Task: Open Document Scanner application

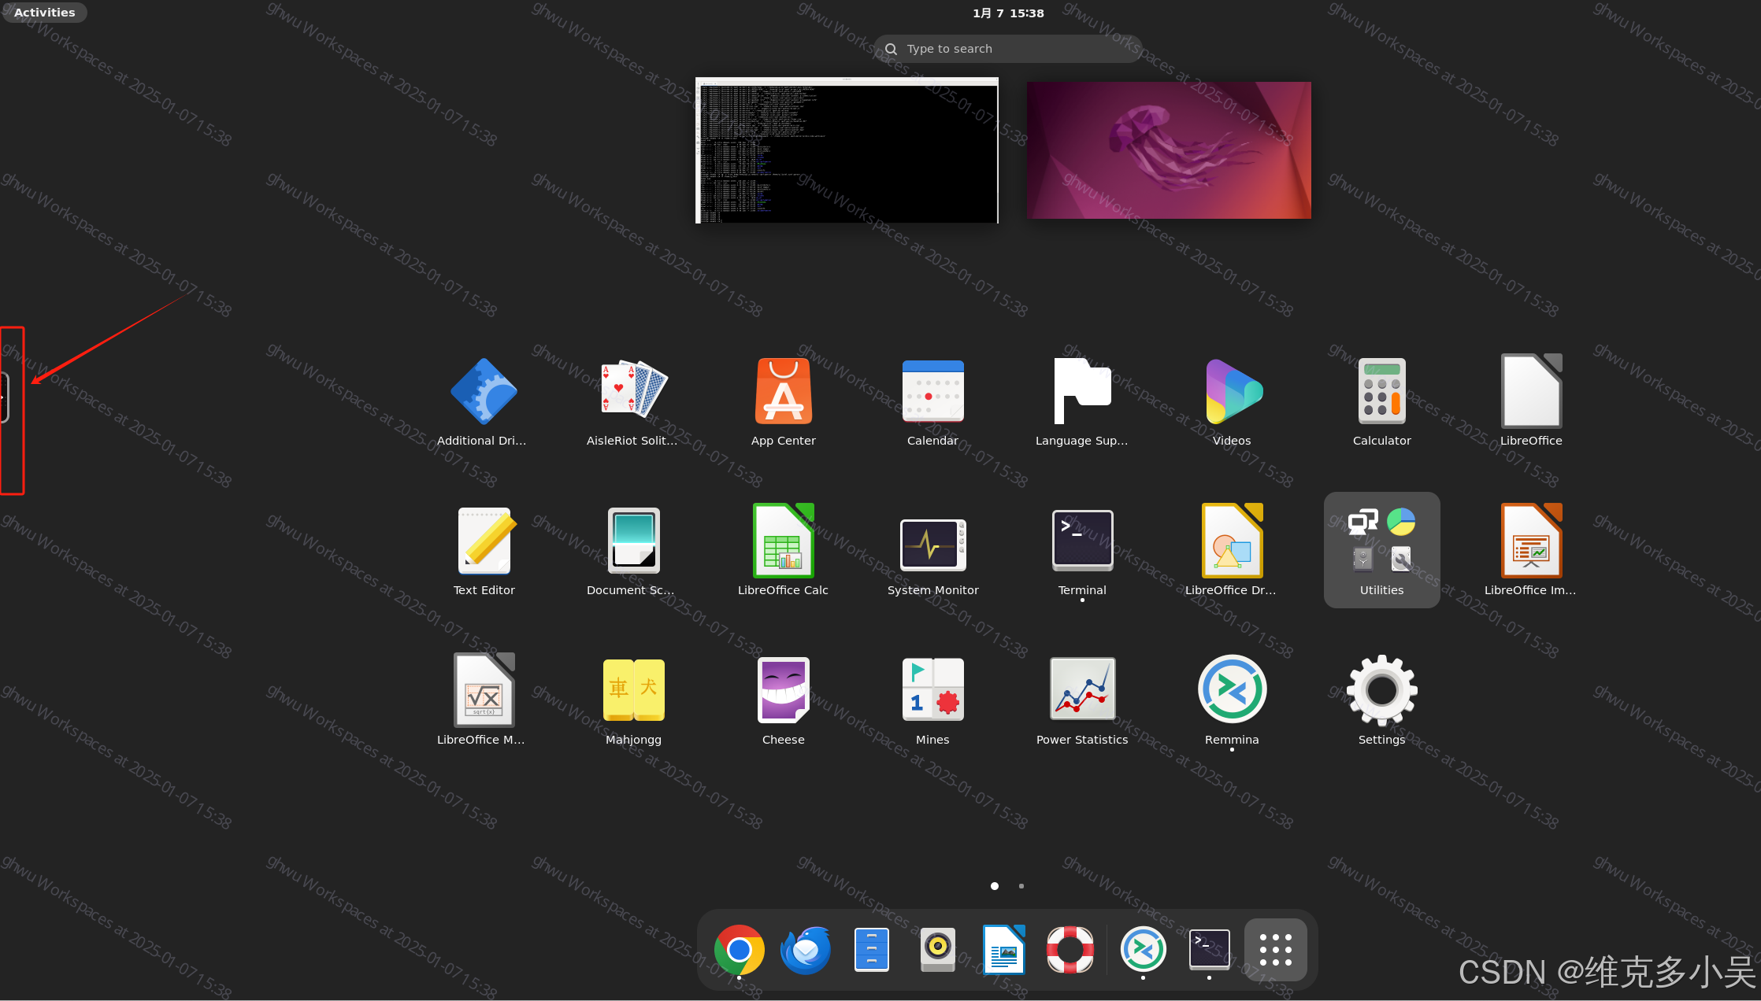Action: tap(632, 542)
